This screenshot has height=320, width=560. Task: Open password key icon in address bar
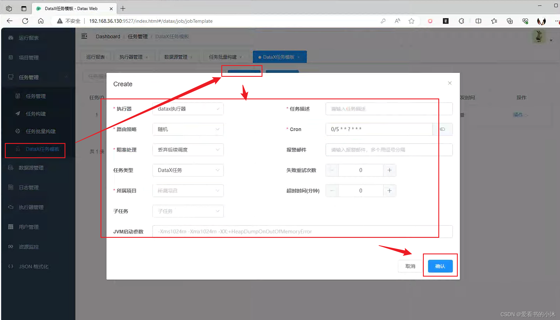383,21
